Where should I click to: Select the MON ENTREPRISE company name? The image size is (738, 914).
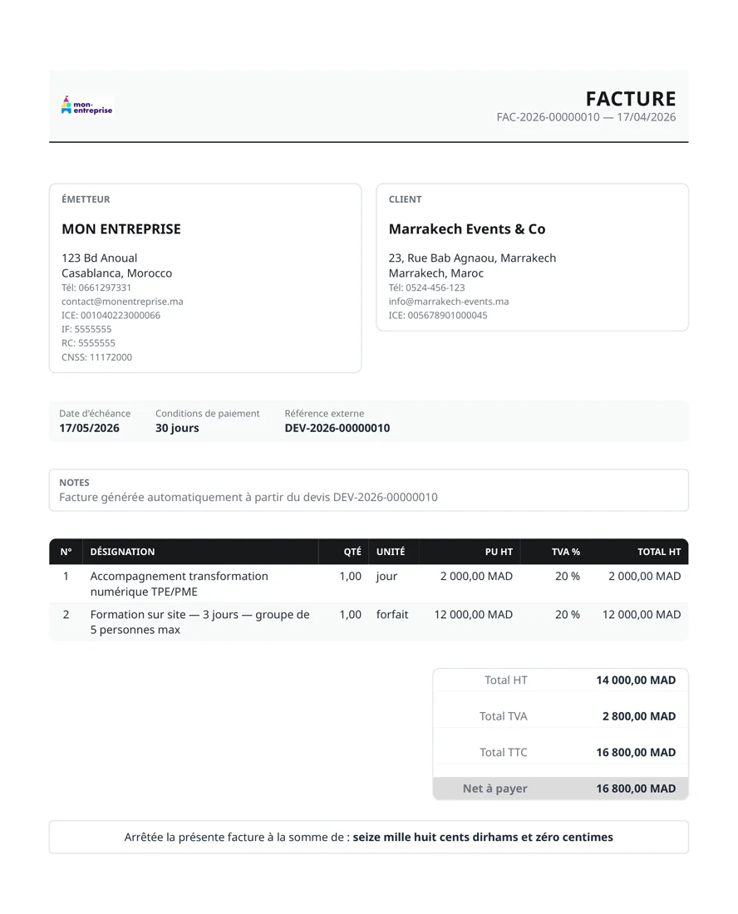click(x=121, y=228)
